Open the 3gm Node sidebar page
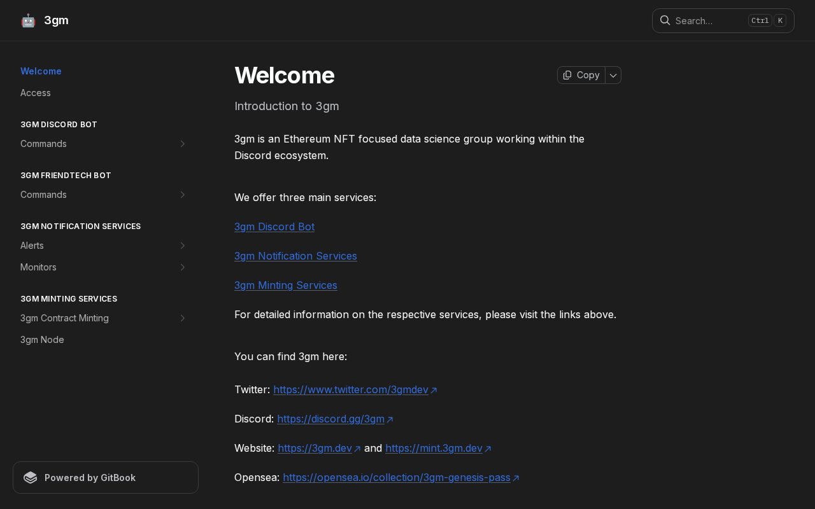815x509 pixels. (42, 340)
